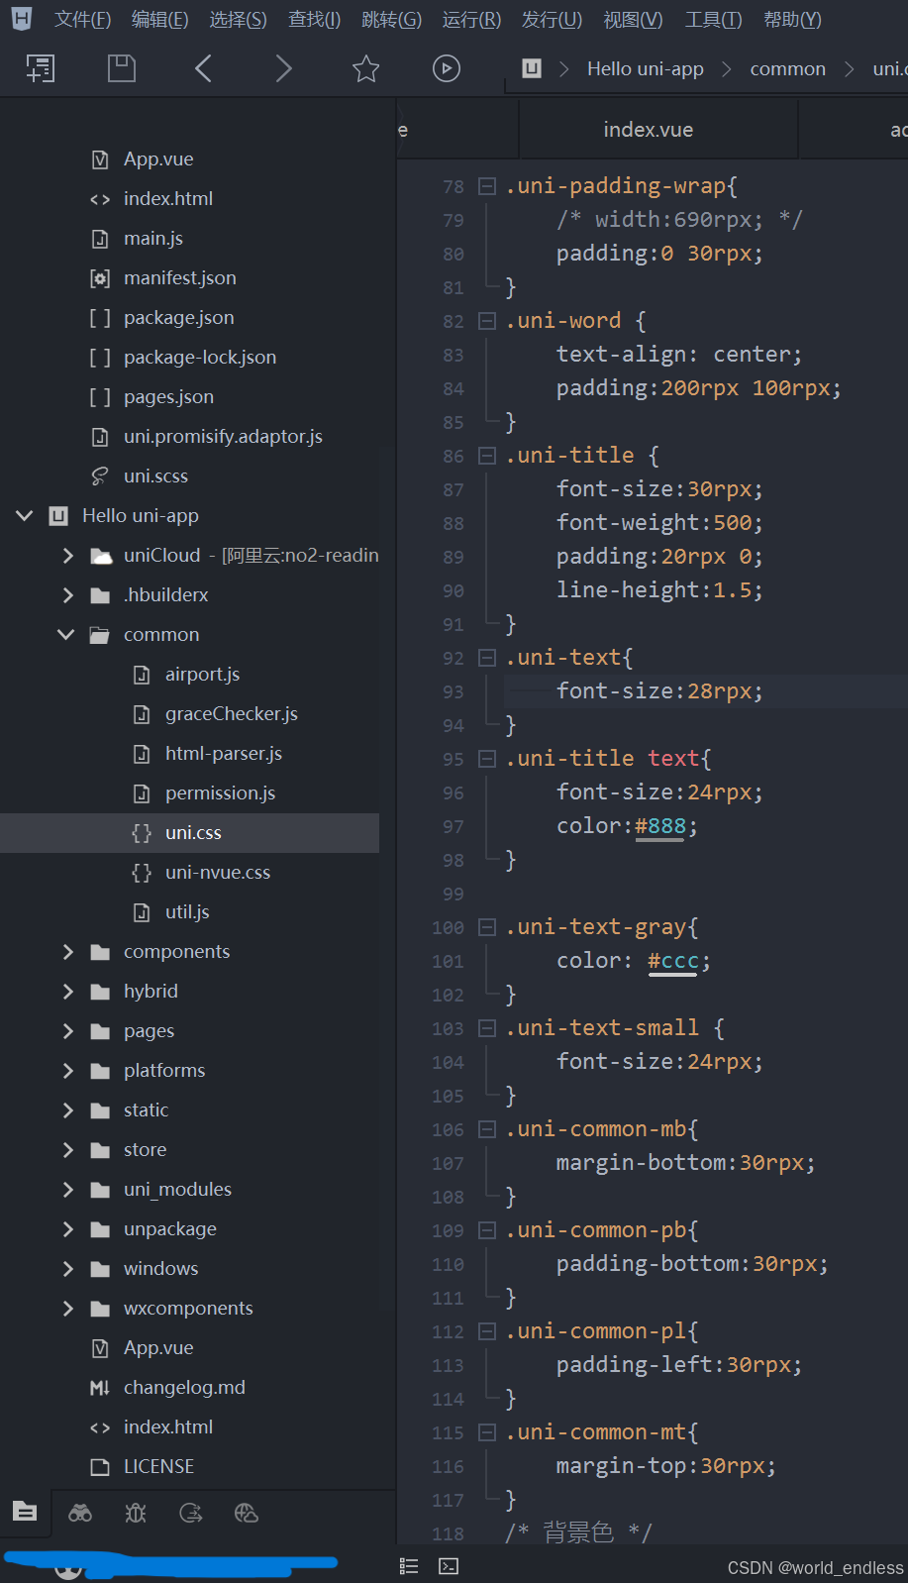Click common in the breadcrumb path
908x1584 pixels.
(x=788, y=68)
